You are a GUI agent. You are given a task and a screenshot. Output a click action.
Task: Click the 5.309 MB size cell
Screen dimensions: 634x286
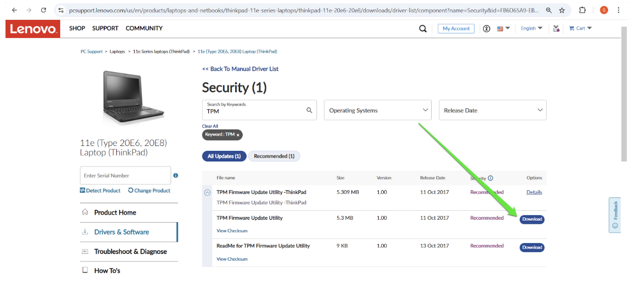[x=348, y=192]
